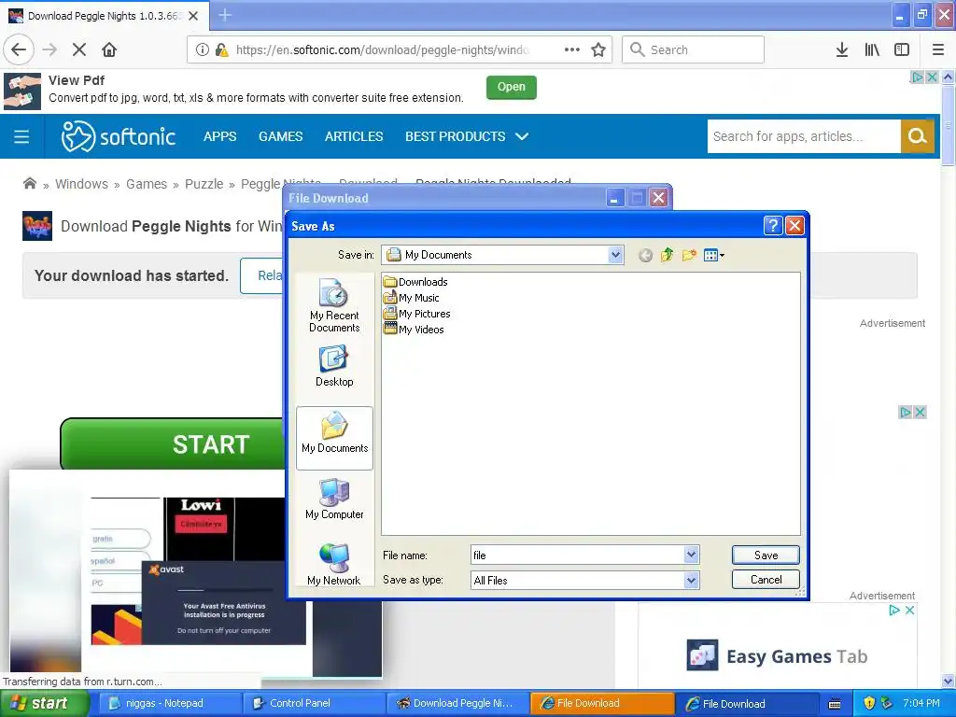The height and width of the screenshot is (717, 956).
Task: Open the Firefox downloads arrow icon
Action: [x=841, y=49]
